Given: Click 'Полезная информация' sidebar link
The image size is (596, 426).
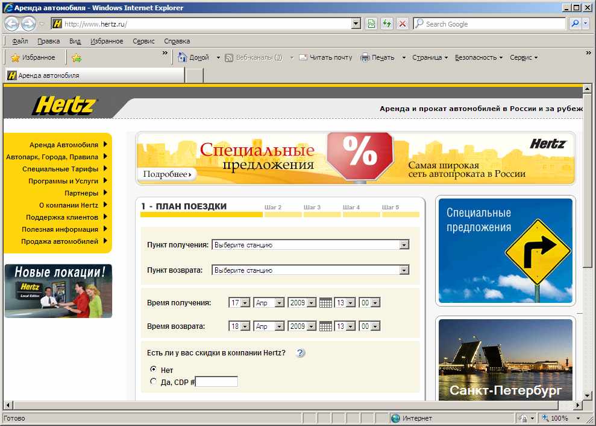Looking at the screenshot, I should 60,229.
